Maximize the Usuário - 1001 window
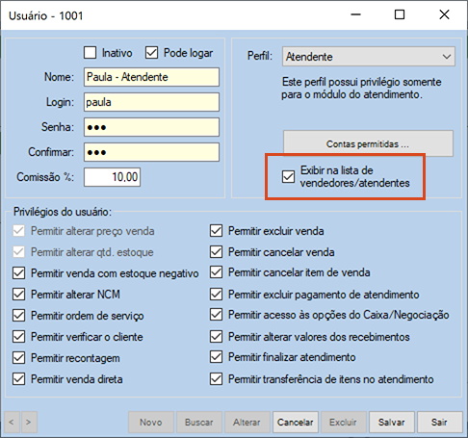468x438 pixels. pyautogui.click(x=400, y=14)
